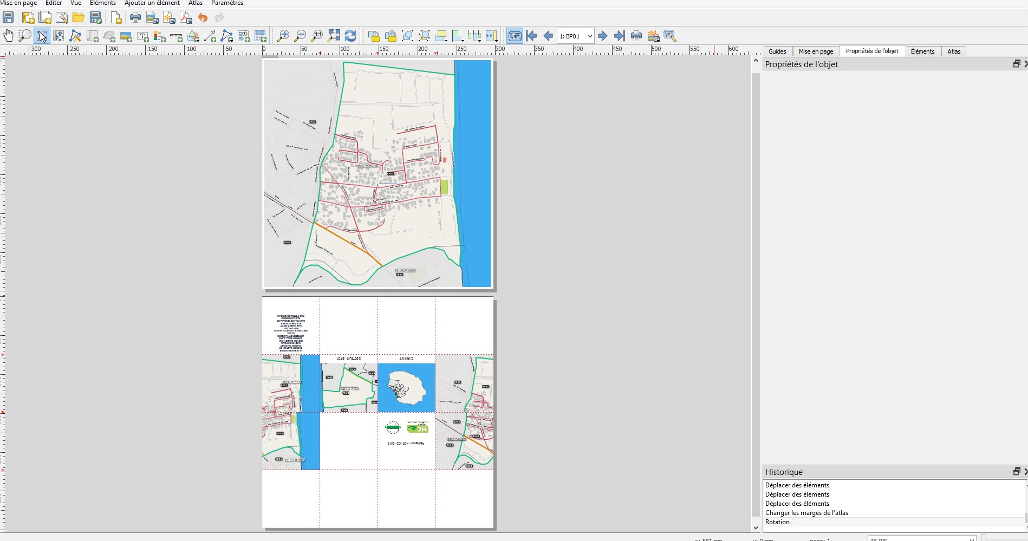
Task: Click the canvas vertical scrollbar
Action: pyautogui.click(x=756, y=292)
